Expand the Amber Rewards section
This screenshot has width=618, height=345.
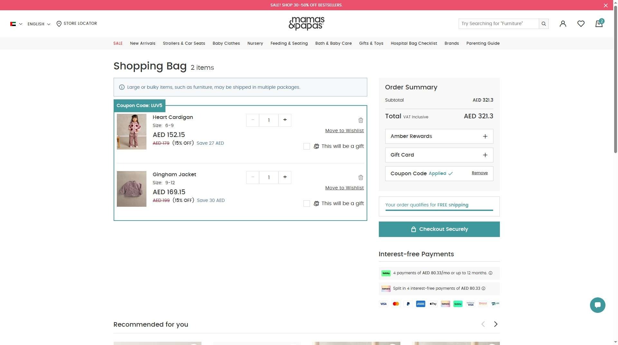(439, 136)
